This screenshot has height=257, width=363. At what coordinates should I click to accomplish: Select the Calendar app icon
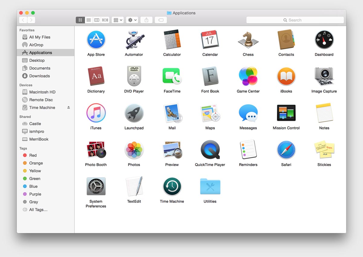(210, 40)
